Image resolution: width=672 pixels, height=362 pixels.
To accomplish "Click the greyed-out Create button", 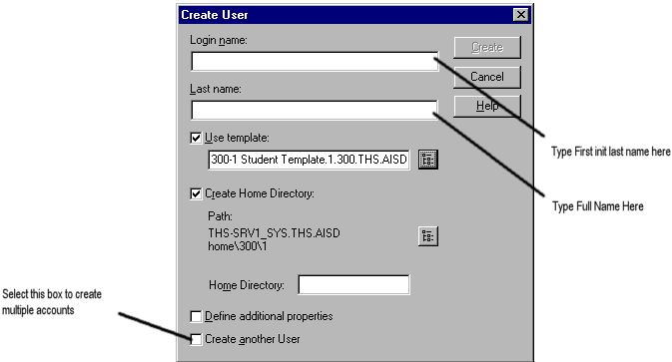I will point(487,47).
